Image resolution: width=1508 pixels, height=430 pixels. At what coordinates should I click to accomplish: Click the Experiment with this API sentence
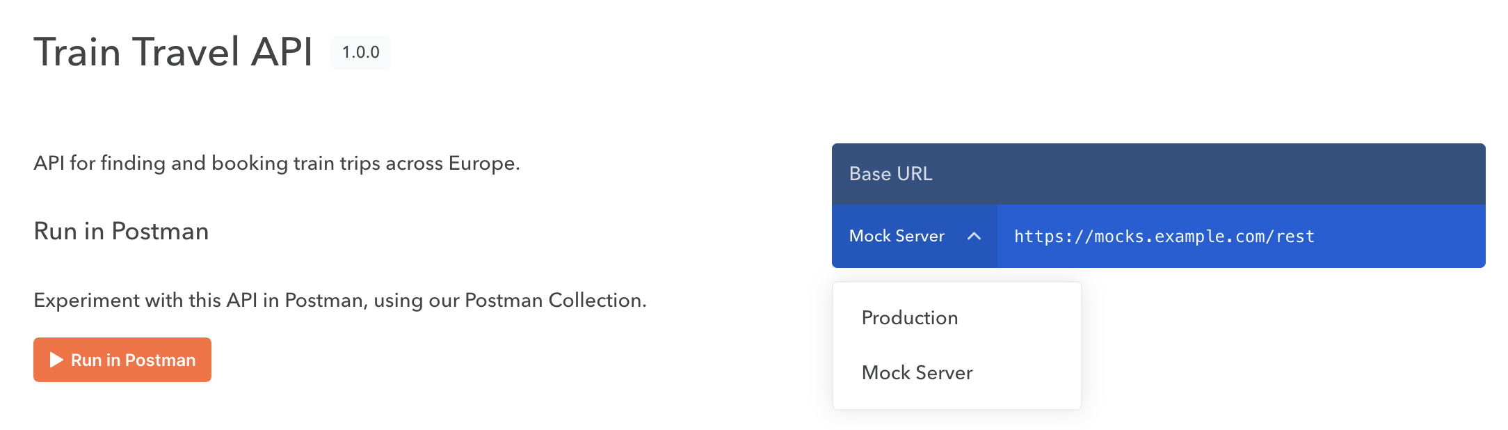point(340,301)
